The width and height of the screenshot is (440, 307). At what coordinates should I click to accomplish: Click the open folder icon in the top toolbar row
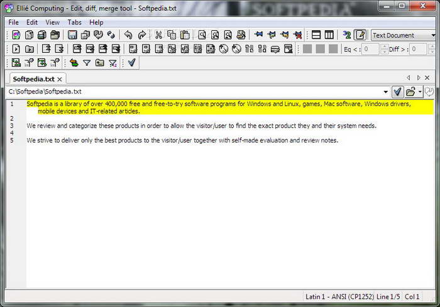[55, 35]
